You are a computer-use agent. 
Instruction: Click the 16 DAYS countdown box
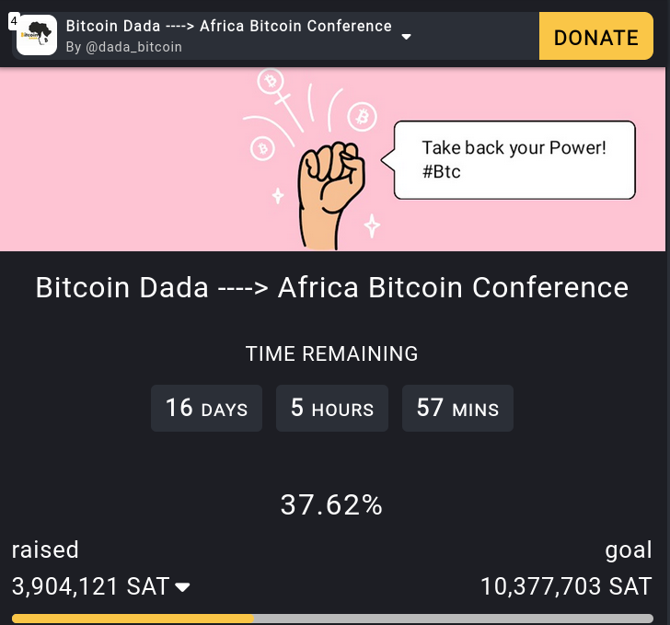click(206, 409)
